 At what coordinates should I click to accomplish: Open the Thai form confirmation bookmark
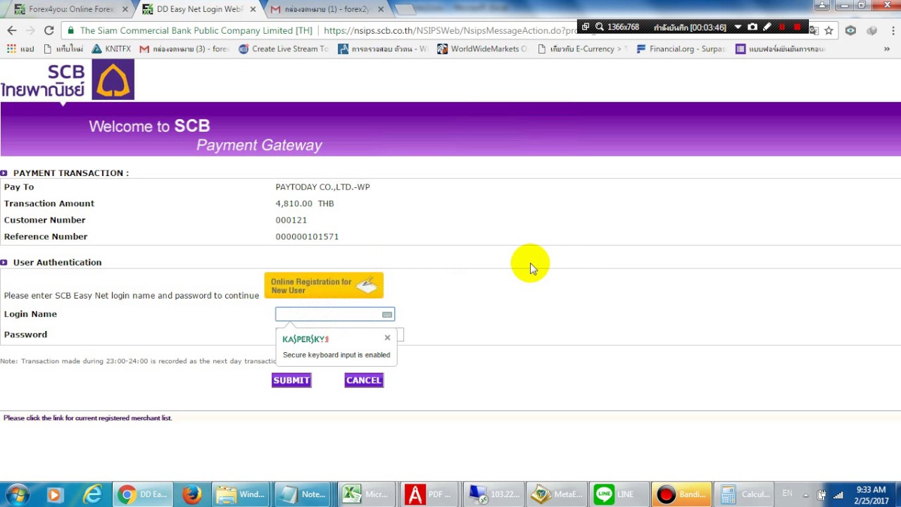tap(780, 49)
